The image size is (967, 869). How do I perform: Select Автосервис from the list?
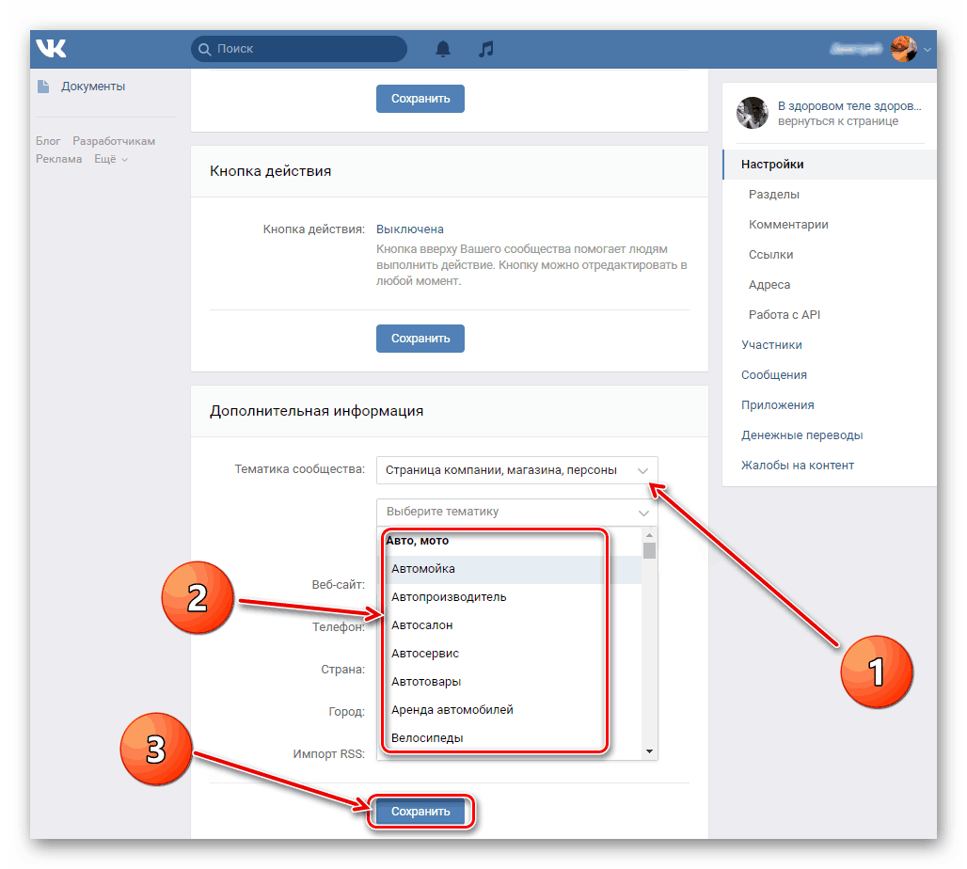point(509,654)
